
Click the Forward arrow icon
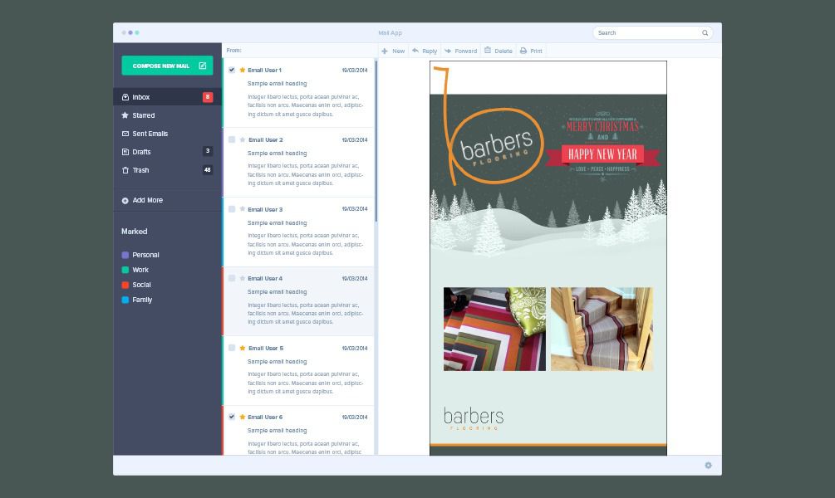point(448,51)
